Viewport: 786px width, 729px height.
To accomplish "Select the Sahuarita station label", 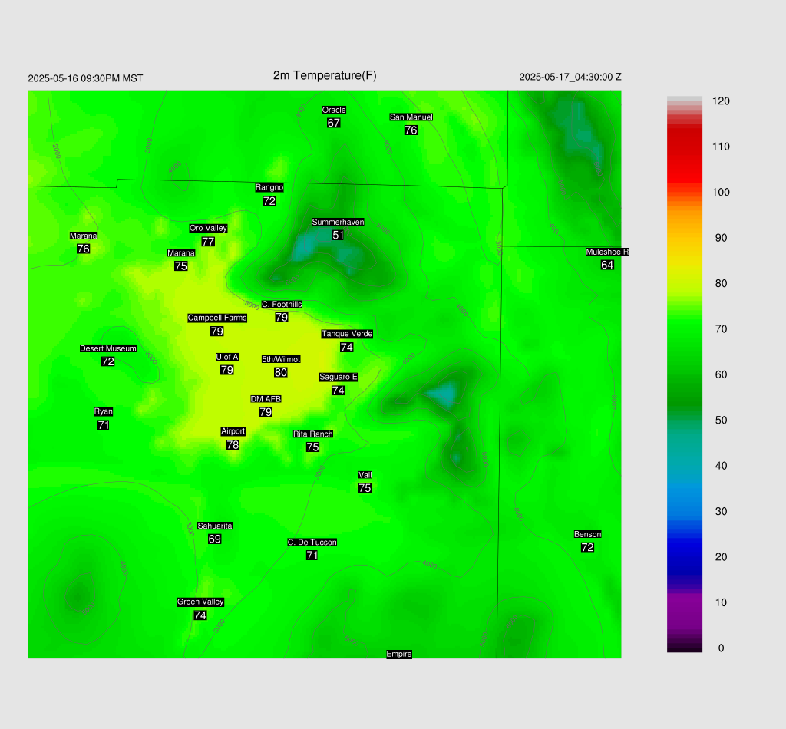I will [215, 526].
